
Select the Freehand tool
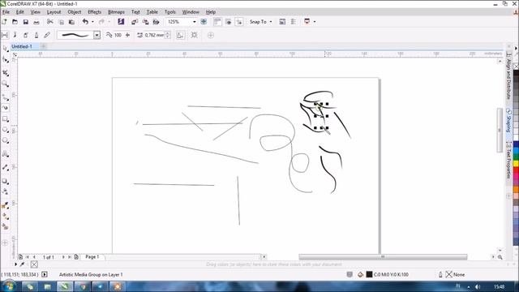click(x=6, y=97)
